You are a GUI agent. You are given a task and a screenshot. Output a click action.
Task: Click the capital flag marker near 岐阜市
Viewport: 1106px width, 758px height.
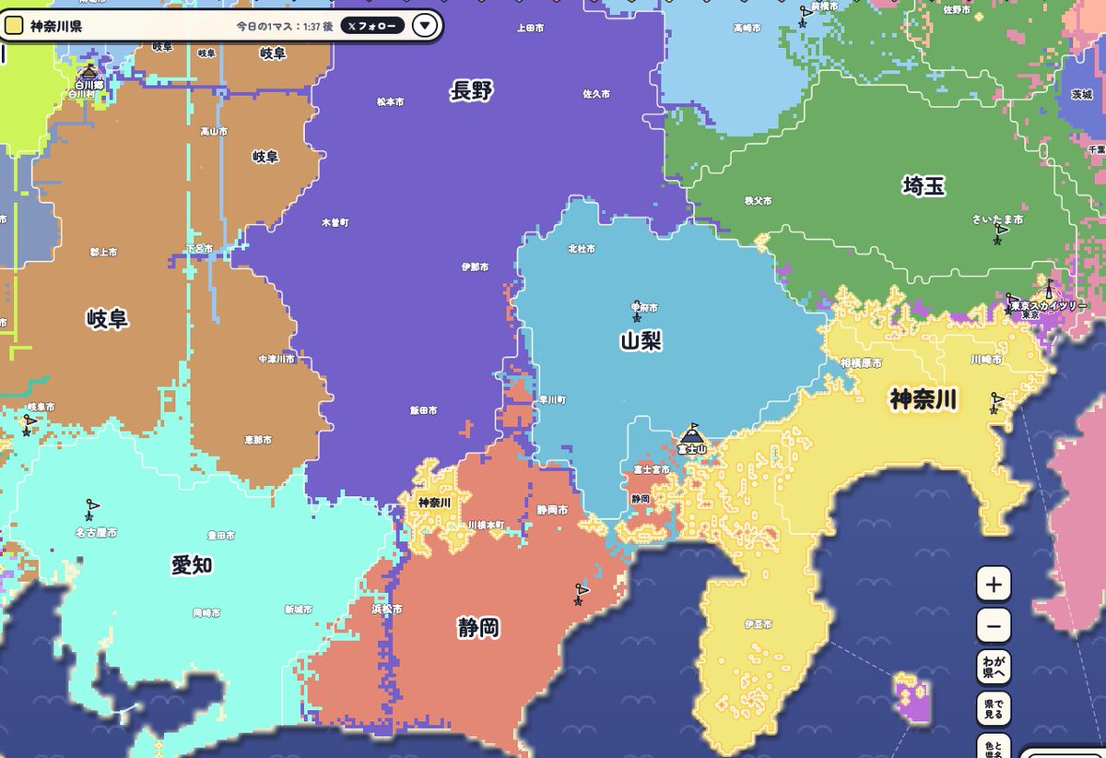tap(29, 425)
